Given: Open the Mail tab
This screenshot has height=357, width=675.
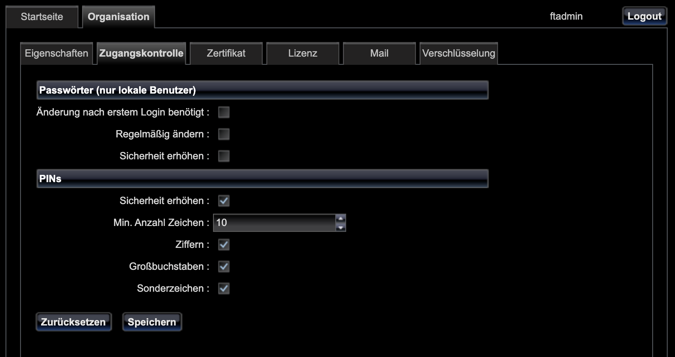Looking at the screenshot, I should click(x=379, y=53).
